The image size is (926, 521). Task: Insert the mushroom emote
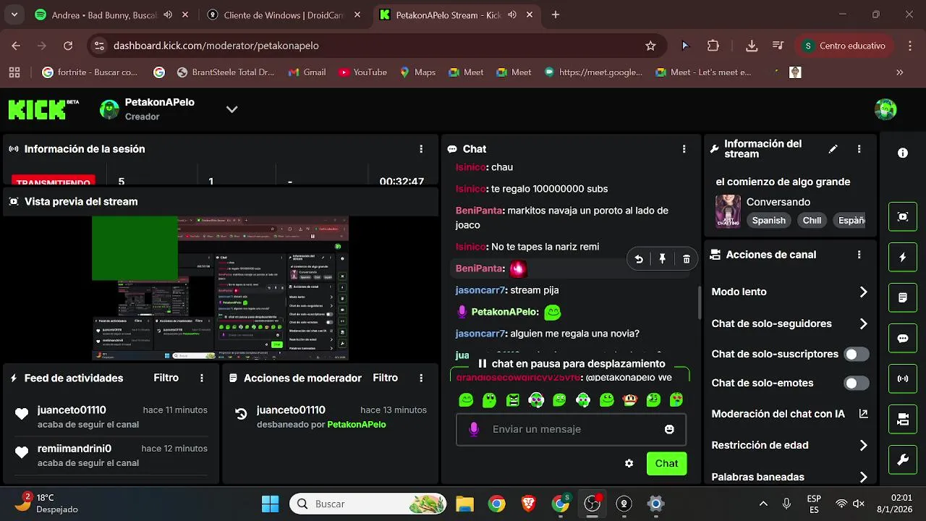(x=629, y=399)
